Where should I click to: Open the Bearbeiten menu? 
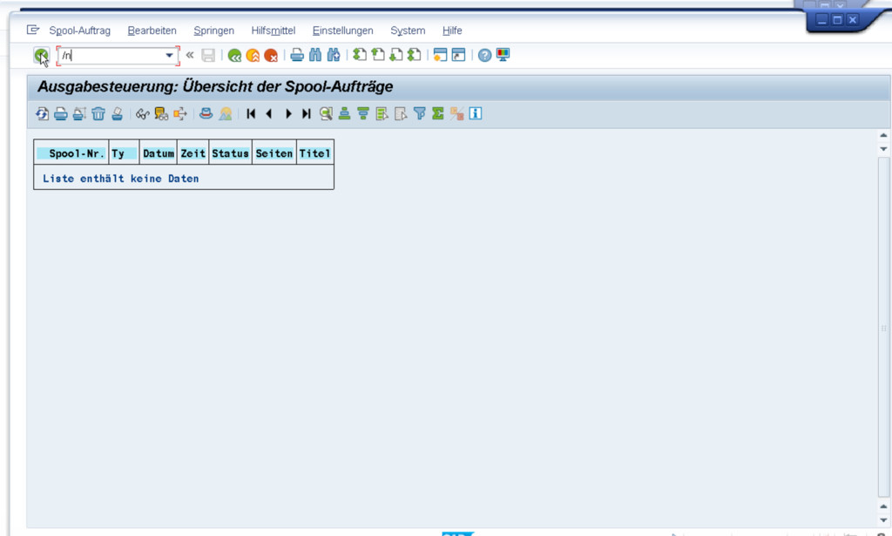(x=152, y=31)
